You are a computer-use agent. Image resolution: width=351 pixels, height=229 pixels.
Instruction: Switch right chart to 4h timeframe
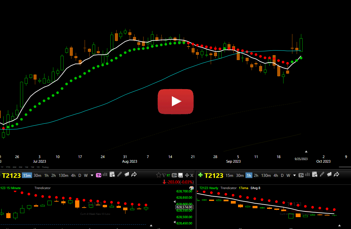(276, 176)
